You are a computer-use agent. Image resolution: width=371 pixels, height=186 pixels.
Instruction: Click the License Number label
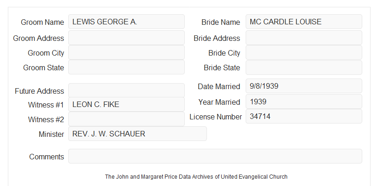point(216,117)
